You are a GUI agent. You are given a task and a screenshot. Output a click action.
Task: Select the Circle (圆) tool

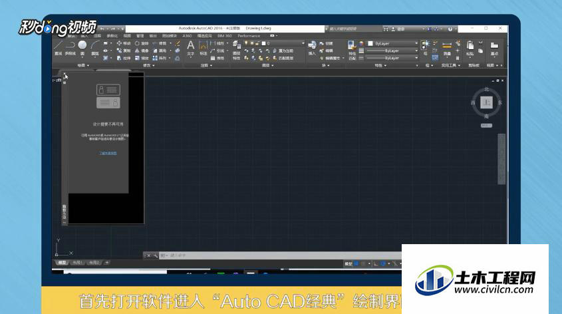point(82,47)
